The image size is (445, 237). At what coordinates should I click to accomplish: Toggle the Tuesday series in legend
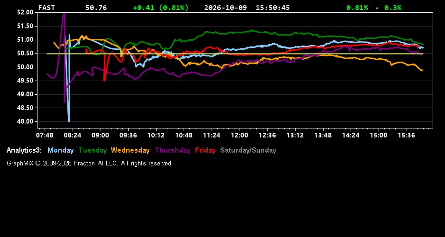pos(93,151)
